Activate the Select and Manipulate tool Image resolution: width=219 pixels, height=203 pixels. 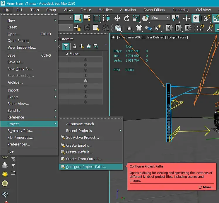[187, 18]
